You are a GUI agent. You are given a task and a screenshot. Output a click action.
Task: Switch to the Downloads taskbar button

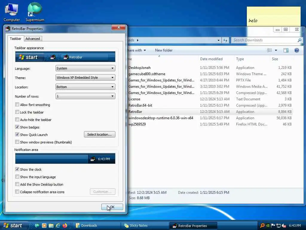(97, 226)
